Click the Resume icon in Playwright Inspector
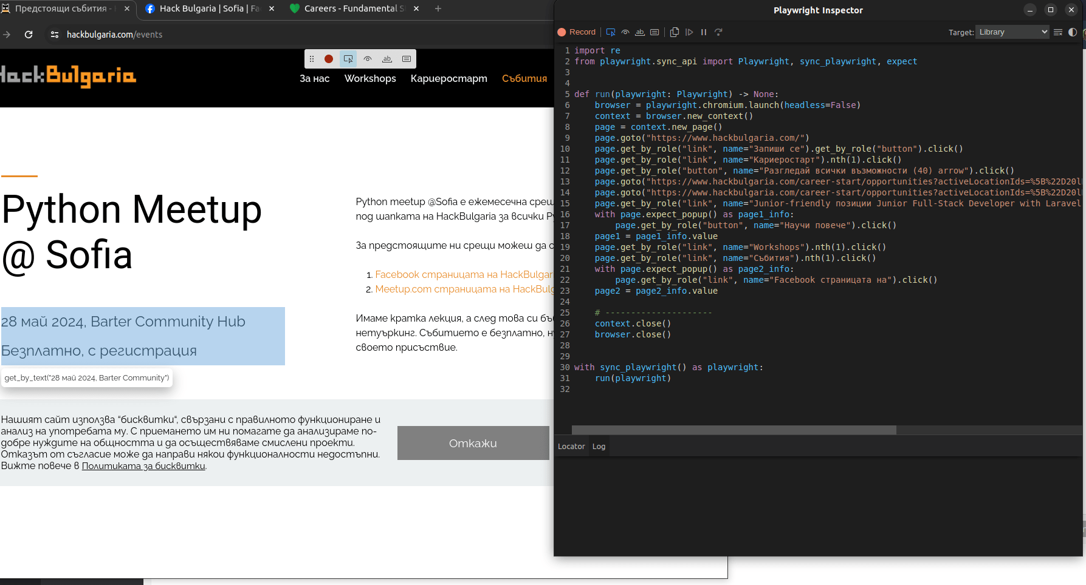Viewport: 1086px width, 585px height. point(689,32)
